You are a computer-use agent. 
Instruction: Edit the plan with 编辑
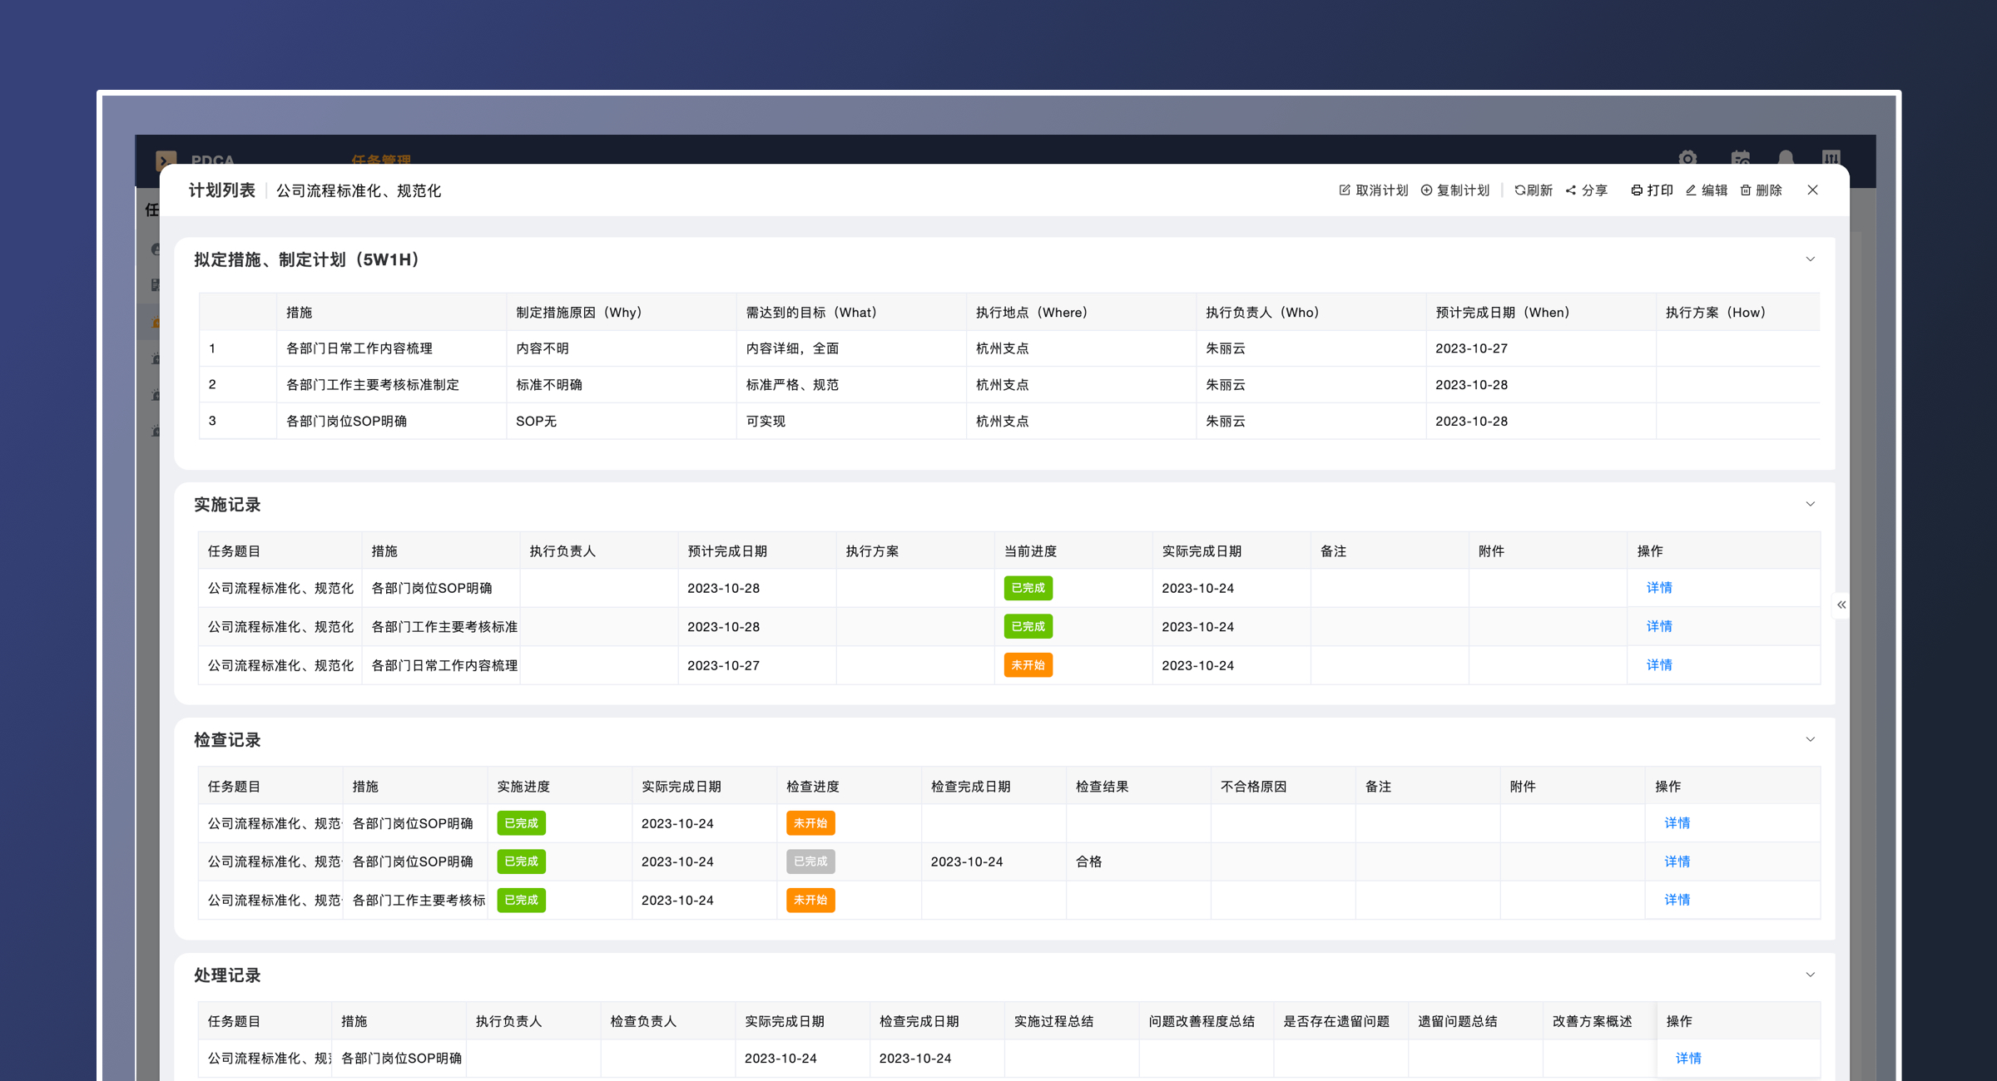pyautogui.click(x=1707, y=190)
